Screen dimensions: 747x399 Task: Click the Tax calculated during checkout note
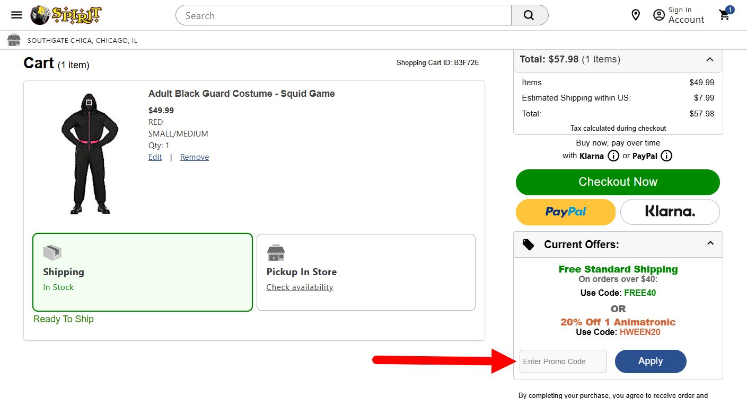tap(618, 128)
